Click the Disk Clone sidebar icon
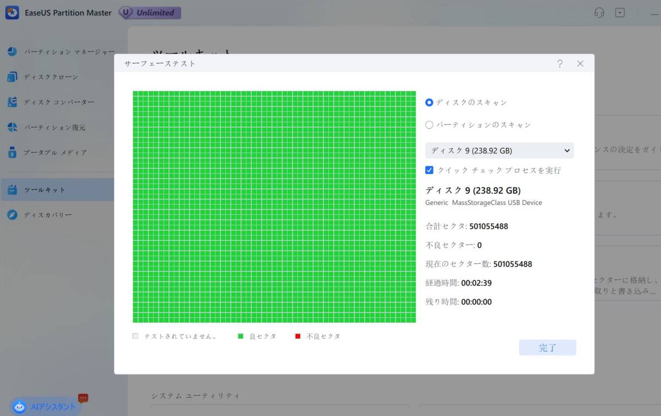 point(12,77)
